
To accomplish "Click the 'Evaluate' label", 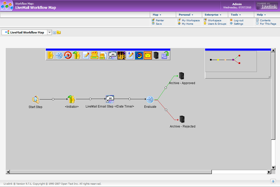I will coord(150,106).
